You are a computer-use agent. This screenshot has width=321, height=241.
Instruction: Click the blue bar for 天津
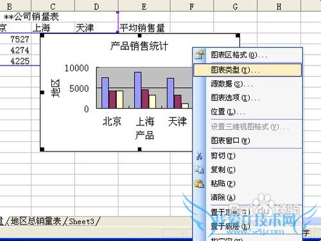(x=171, y=93)
